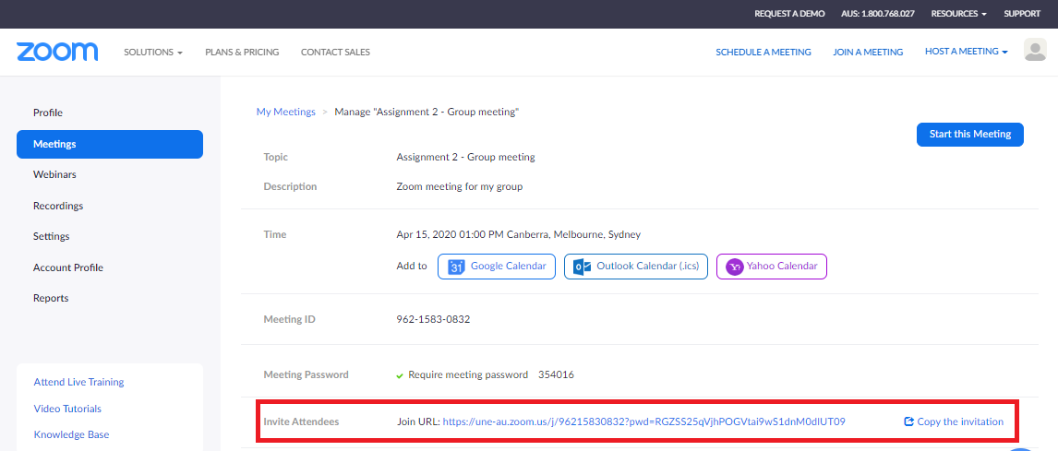Go to Webinars in sidebar
Image resolution: width=1058 pixels, height=451 pixels.
(54, 174)
